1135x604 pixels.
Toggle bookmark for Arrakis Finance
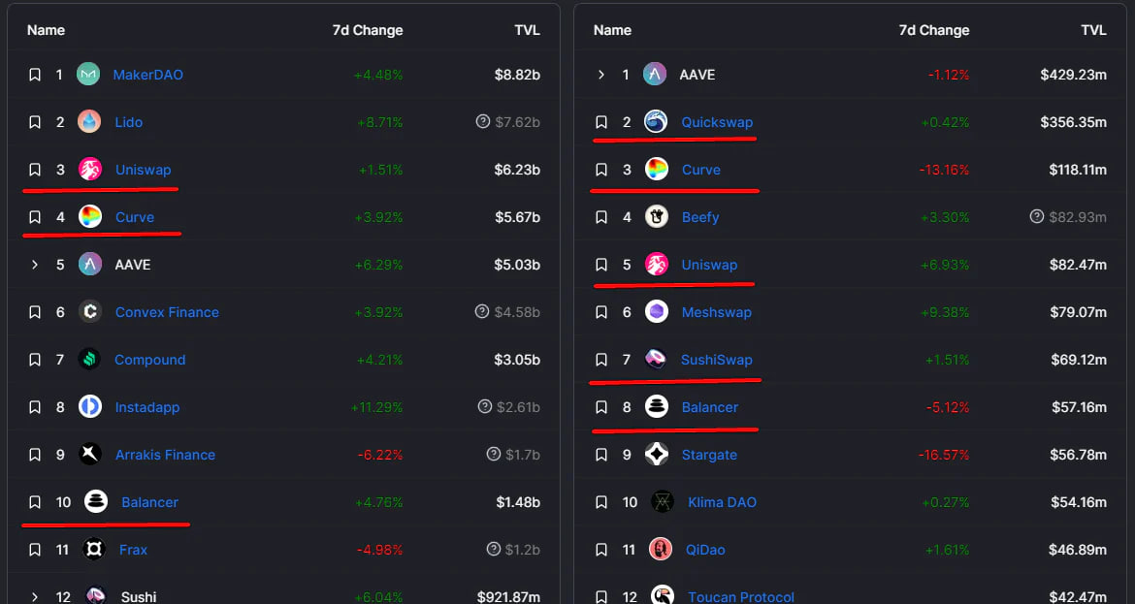[35, 455]
